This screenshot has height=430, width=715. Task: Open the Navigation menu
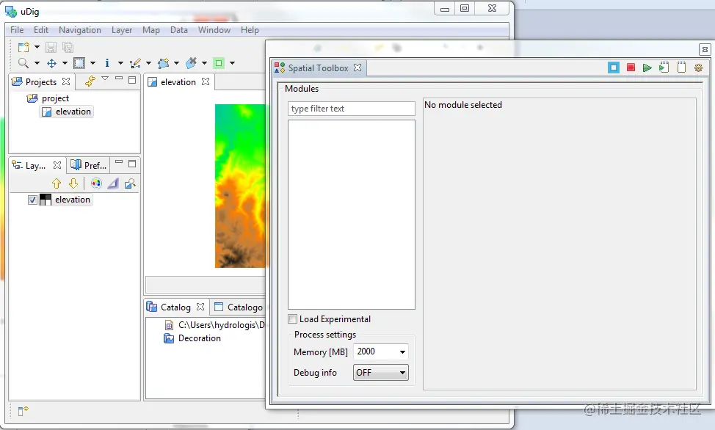(80, 30)
